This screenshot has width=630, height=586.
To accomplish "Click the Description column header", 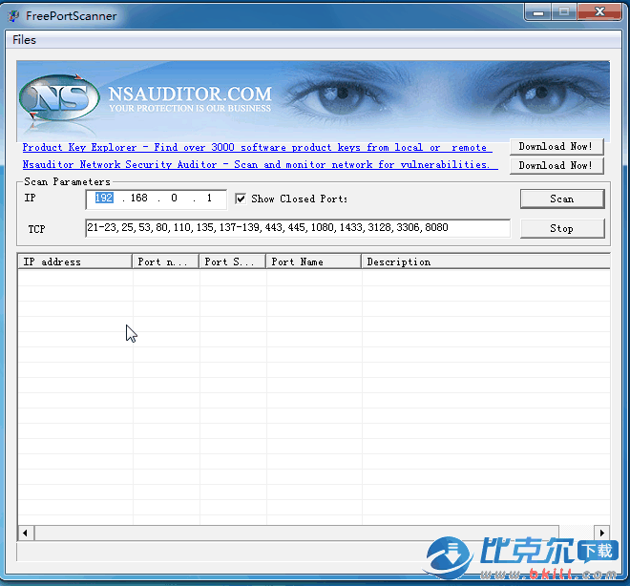I will [485, 262].
